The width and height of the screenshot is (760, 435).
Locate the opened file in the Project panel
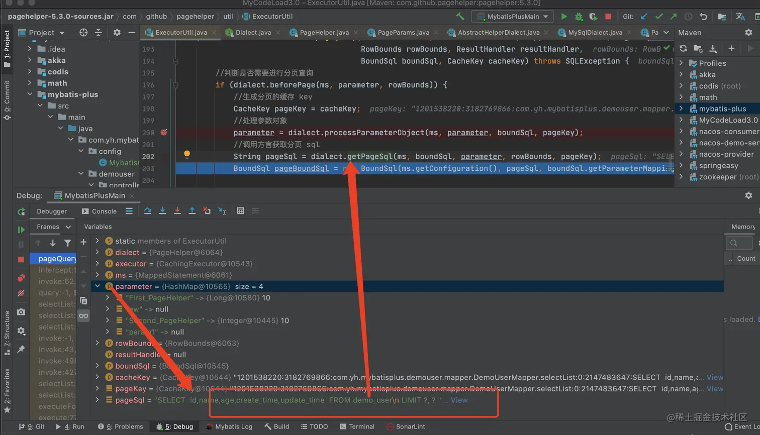pos(83,33)
